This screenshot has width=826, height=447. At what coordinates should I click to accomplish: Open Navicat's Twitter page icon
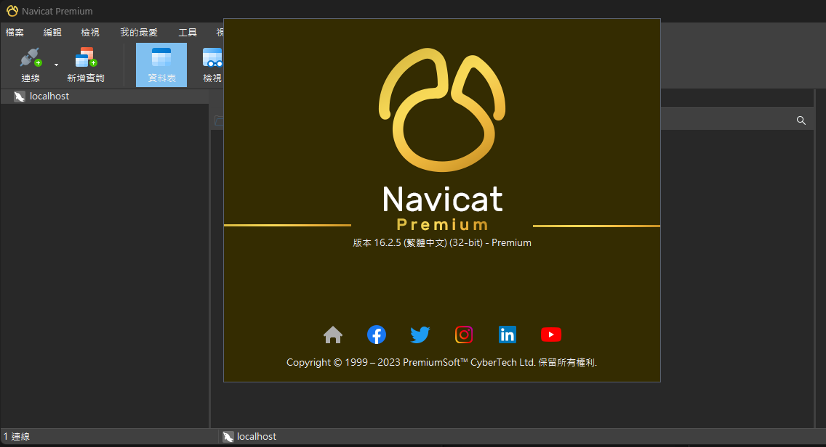pos(420,335)
